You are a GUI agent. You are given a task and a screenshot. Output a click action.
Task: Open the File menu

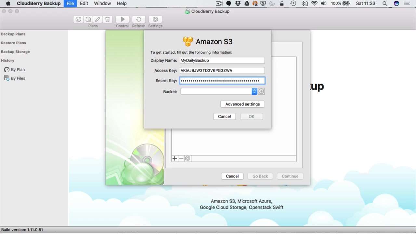pos(70,4)
